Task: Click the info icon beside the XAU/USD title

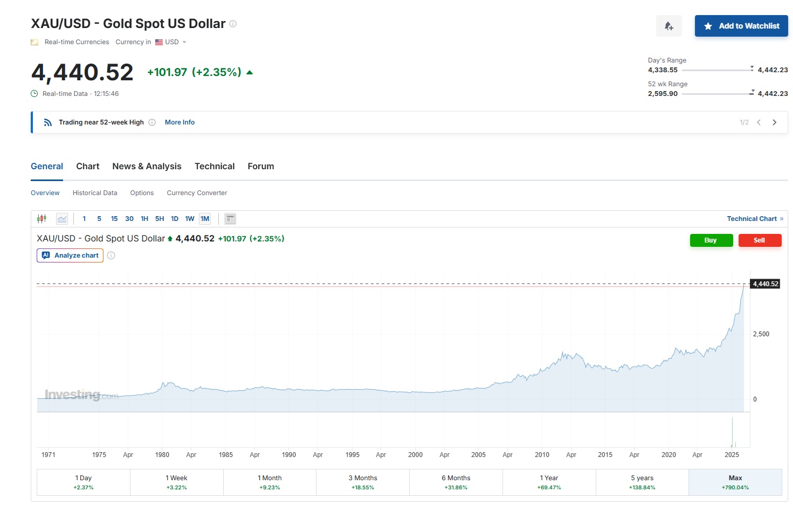Action: click(x=233, y=24)
